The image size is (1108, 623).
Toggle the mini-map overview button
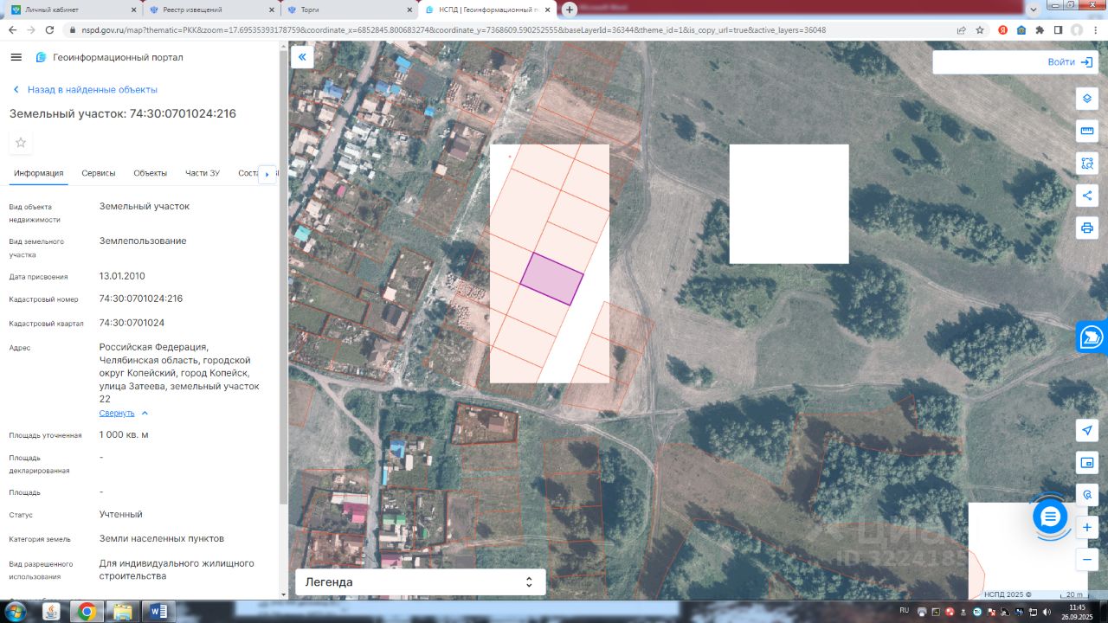(x=1087, y=463)
